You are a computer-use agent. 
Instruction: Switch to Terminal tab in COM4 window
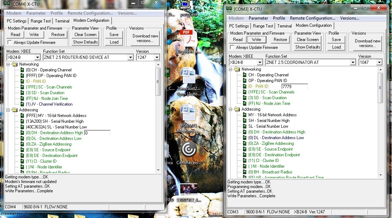point(62,21)
